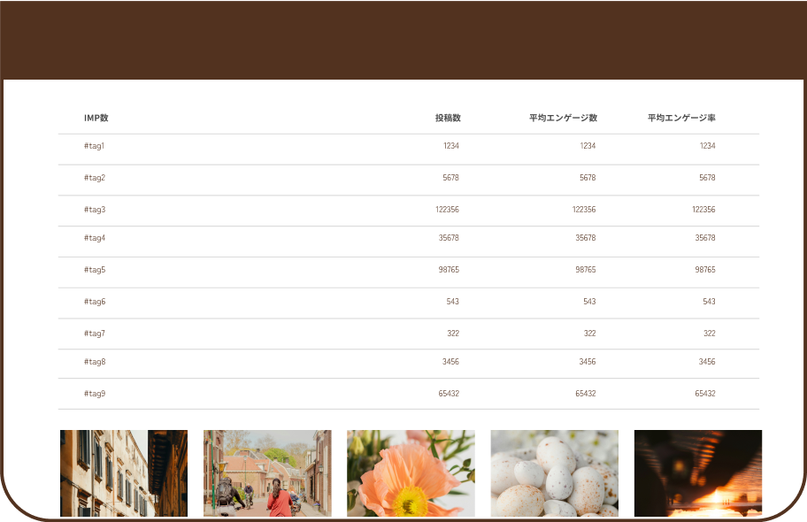This screenshot has width=807, height=522.
Task: Click #tag3's 平均エンゲージ数 value 122356
Action: 584,210
